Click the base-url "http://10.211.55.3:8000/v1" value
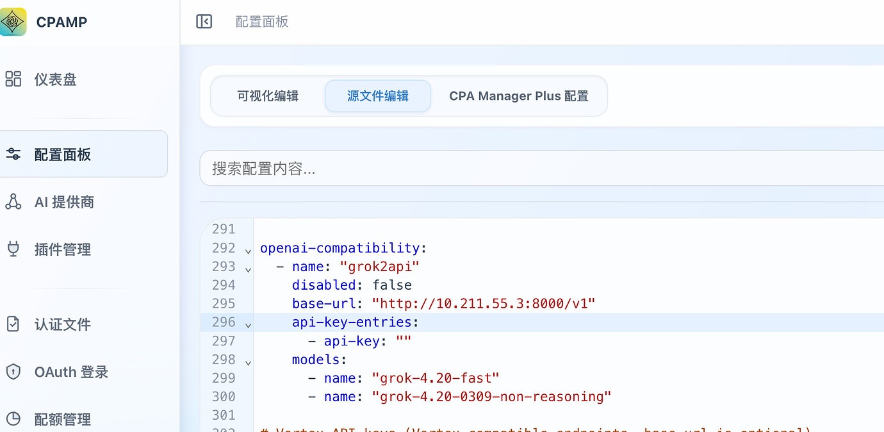 pyautogui.click(x=484, y=303)
